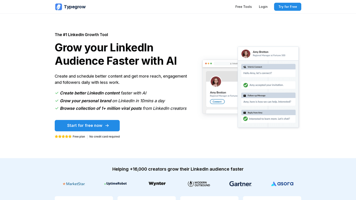Click the Connect button under Amy Bretton
The height and width of the screenshot is (200, 356).
tap(217, 102)
